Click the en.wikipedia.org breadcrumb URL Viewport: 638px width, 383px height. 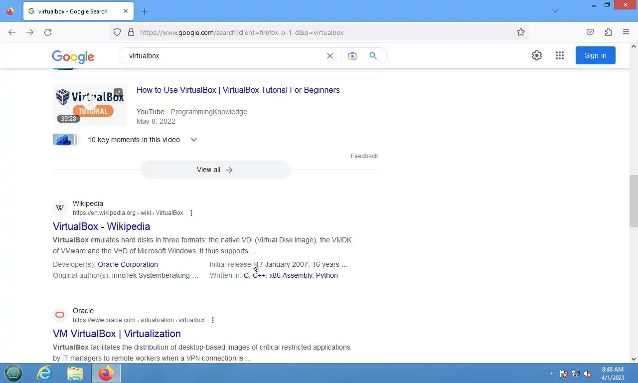[x=128, y=213]
